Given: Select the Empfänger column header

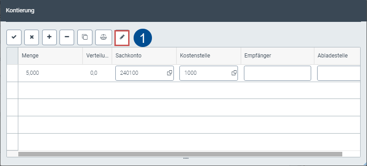Looking at the screenshot, I should (x=277, y=56).
